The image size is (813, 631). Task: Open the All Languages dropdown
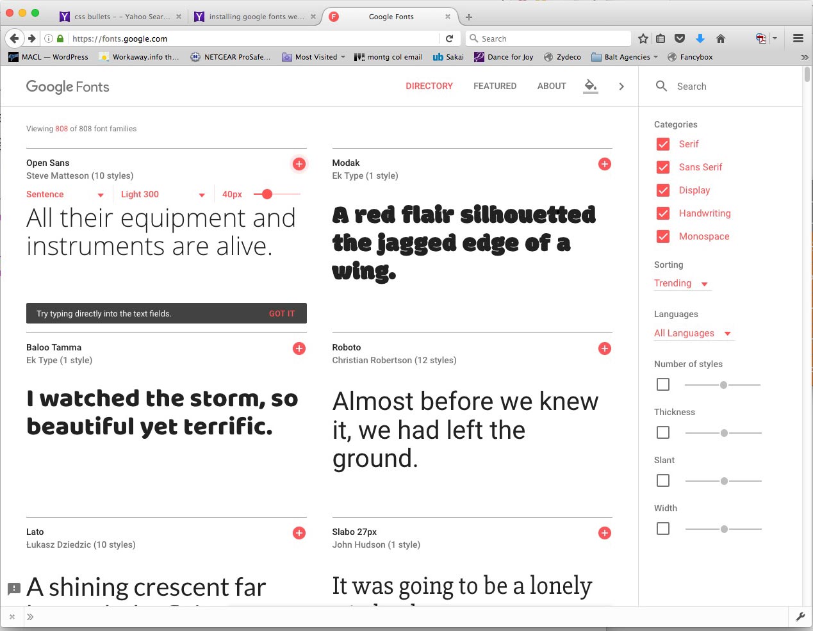pos(693,333)
